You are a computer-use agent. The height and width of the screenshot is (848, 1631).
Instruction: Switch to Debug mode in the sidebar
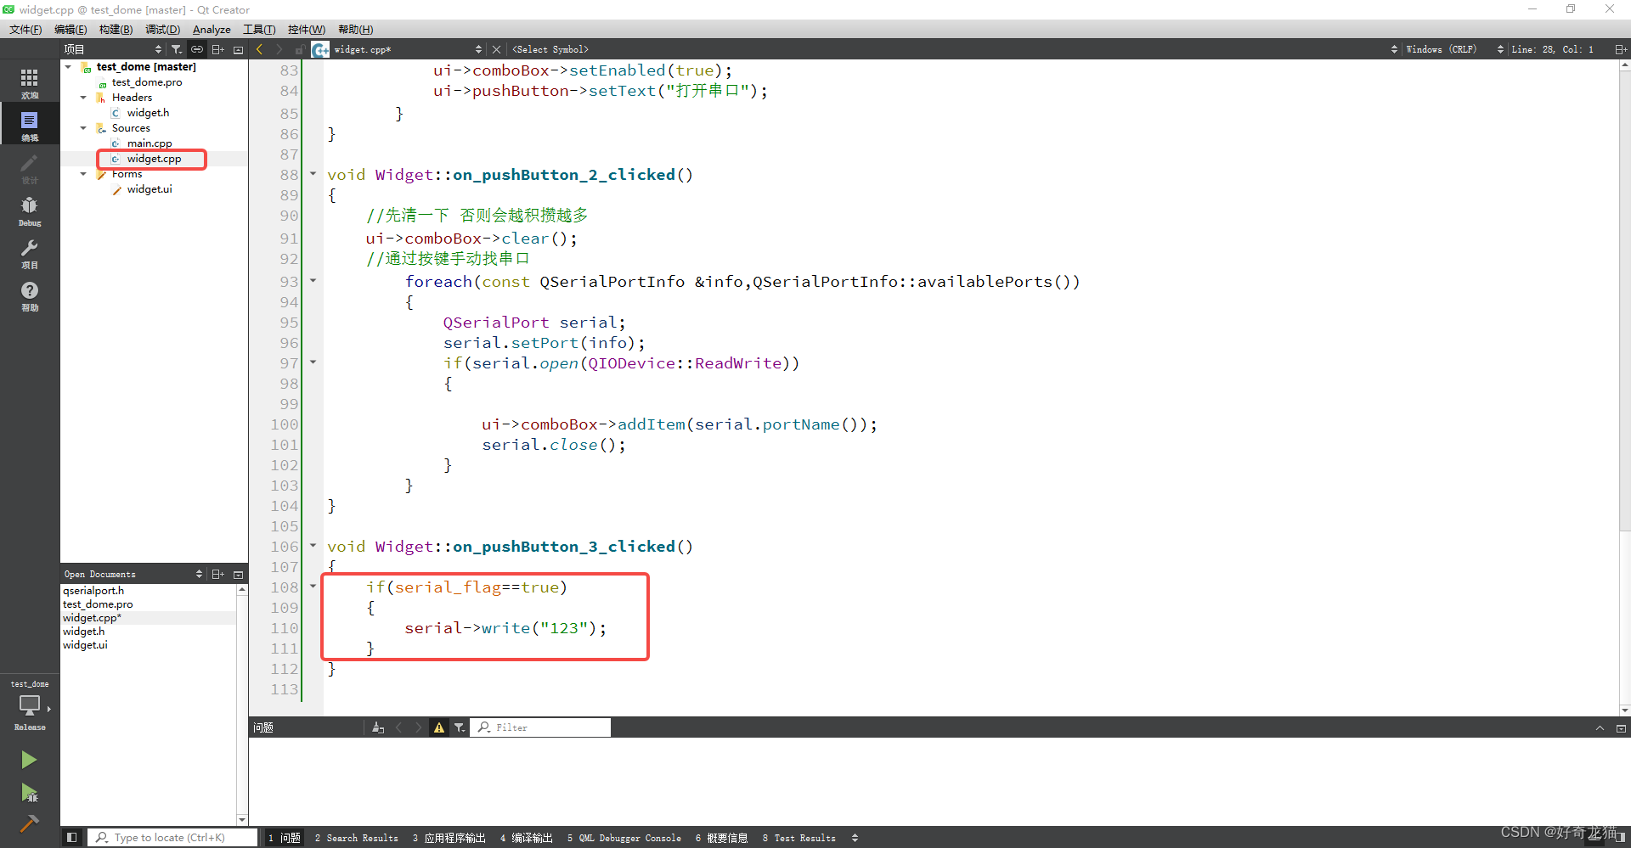30,211
